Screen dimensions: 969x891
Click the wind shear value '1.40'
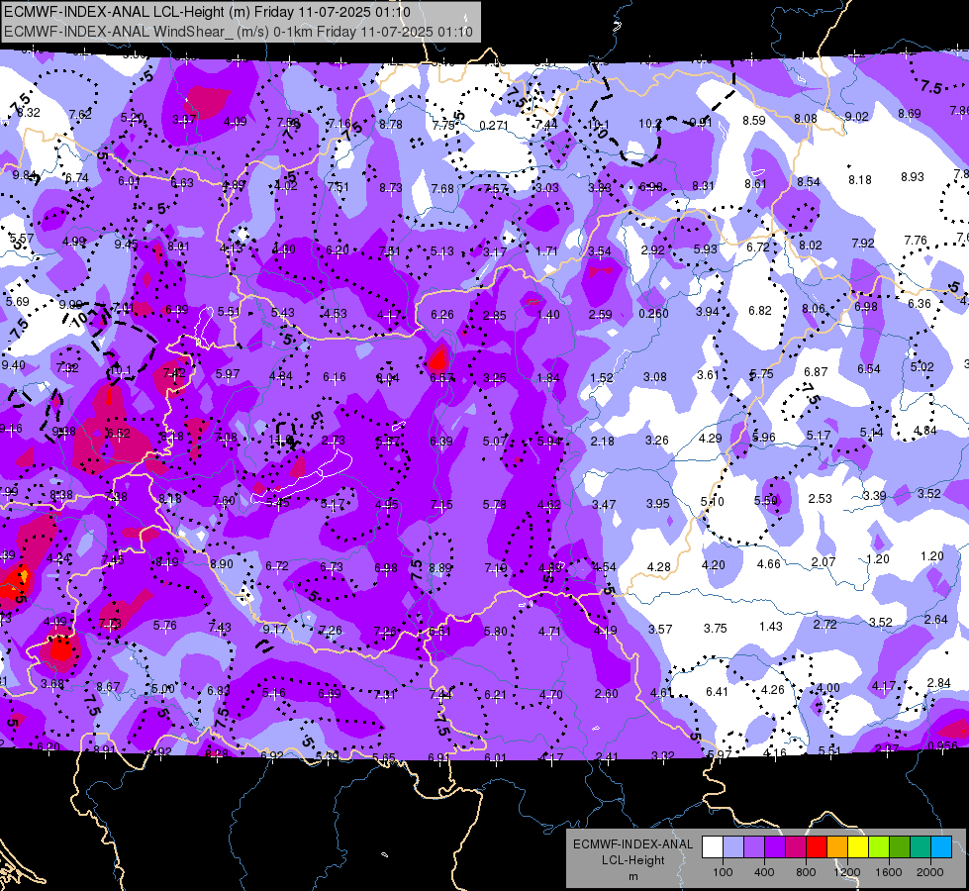(548, 315)
